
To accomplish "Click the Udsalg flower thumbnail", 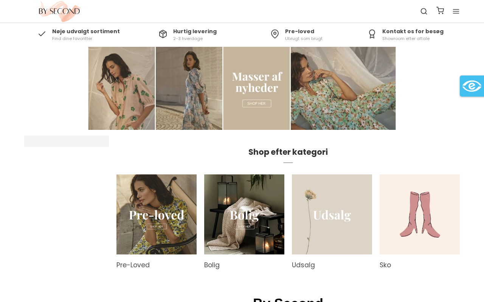I will (x=332, y=214).
